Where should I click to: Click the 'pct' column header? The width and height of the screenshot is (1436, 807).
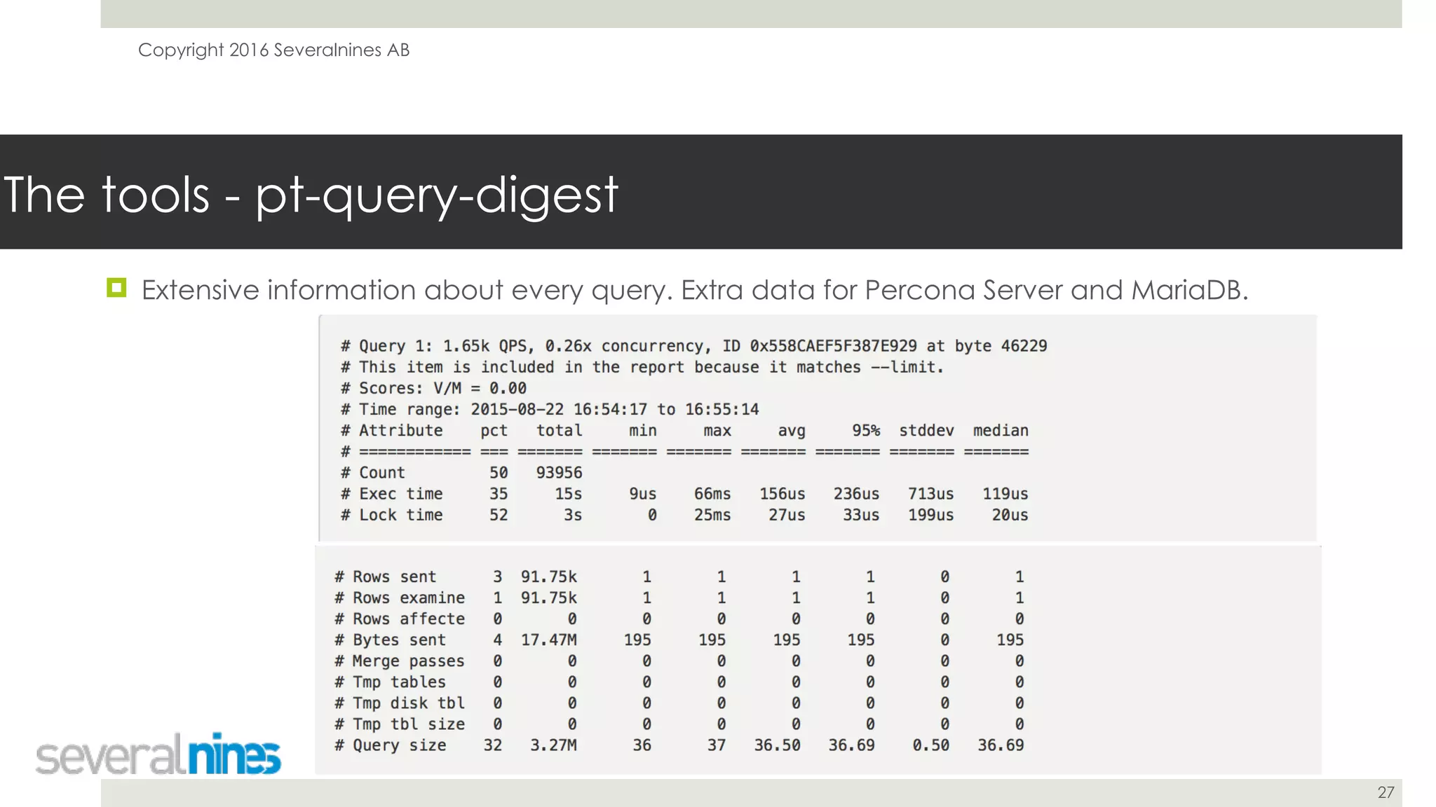(x=494, y=431)
